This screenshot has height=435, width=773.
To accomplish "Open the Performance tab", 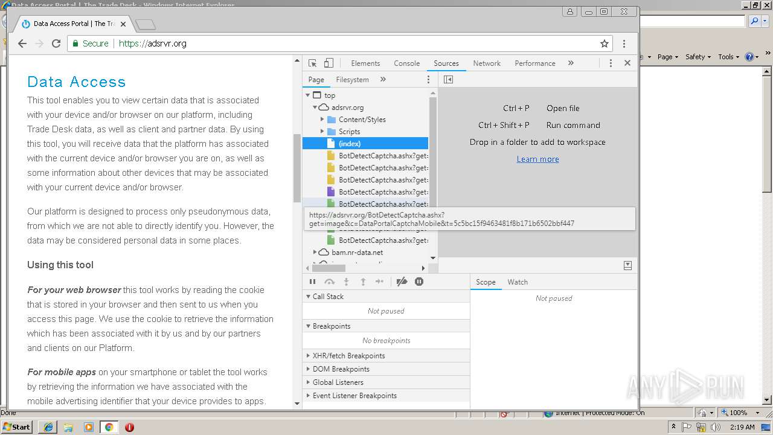I will tap(535, 63).
